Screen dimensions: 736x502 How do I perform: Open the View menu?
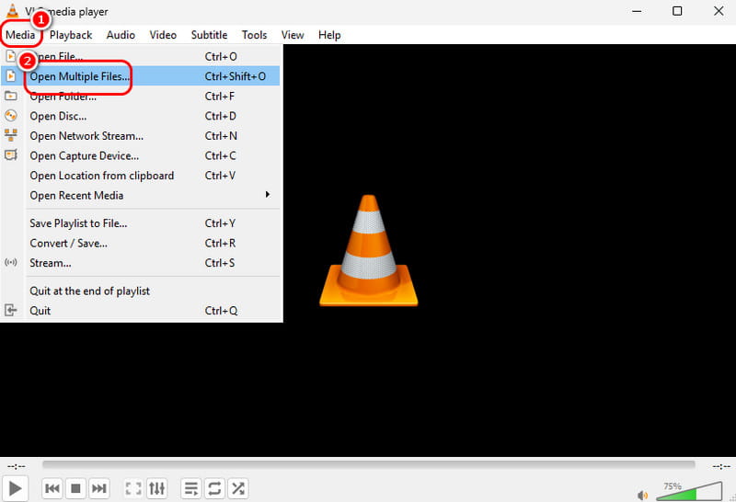(293, 35)
